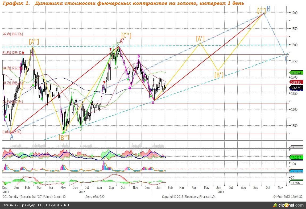This screenshot has width=306, height=209.
Task: Select the 2013 year marker on time axis
Action: point(221,191)
